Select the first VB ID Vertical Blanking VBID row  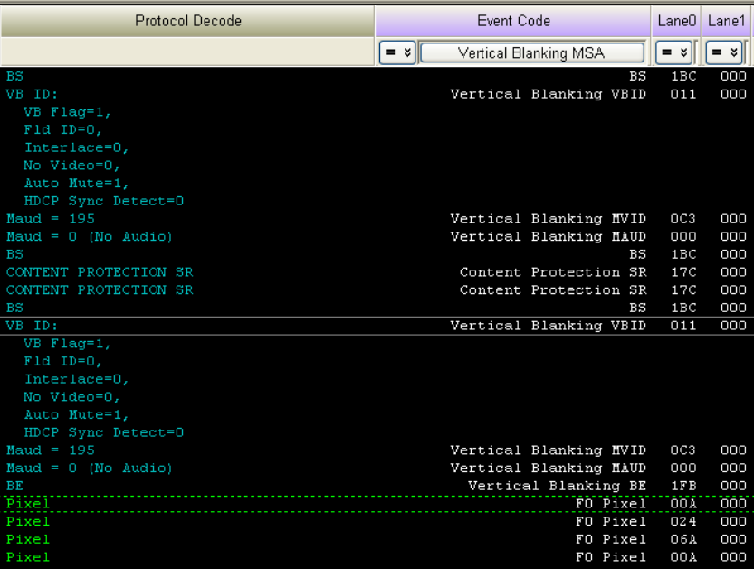(377, 94)
